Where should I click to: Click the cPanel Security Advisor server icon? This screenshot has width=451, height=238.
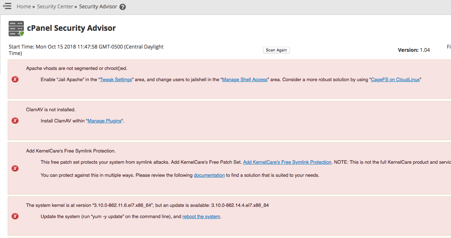tap(16, 29)
